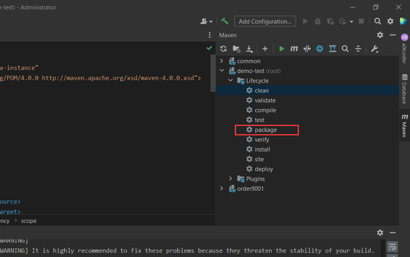This screenshot has height=257, width=410.
Task: Expand the order9001 module node
Action: pyautogui.click(x=221, y=188)
